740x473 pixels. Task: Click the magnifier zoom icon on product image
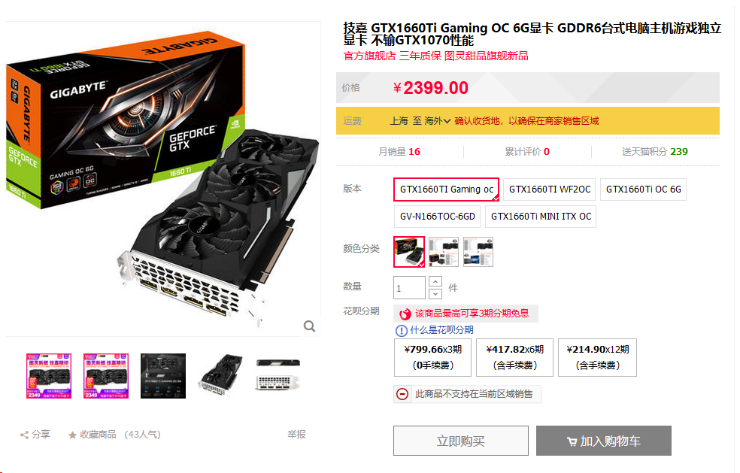309,326
